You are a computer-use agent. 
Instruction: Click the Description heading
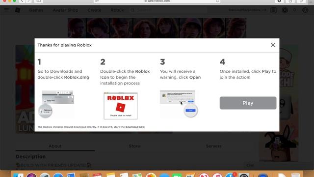[x=30, y=156]
